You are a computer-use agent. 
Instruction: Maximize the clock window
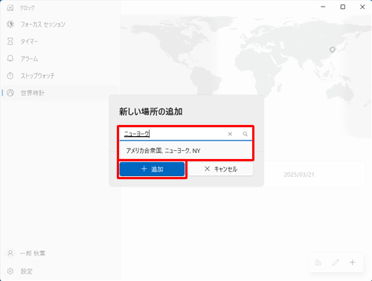343,7
